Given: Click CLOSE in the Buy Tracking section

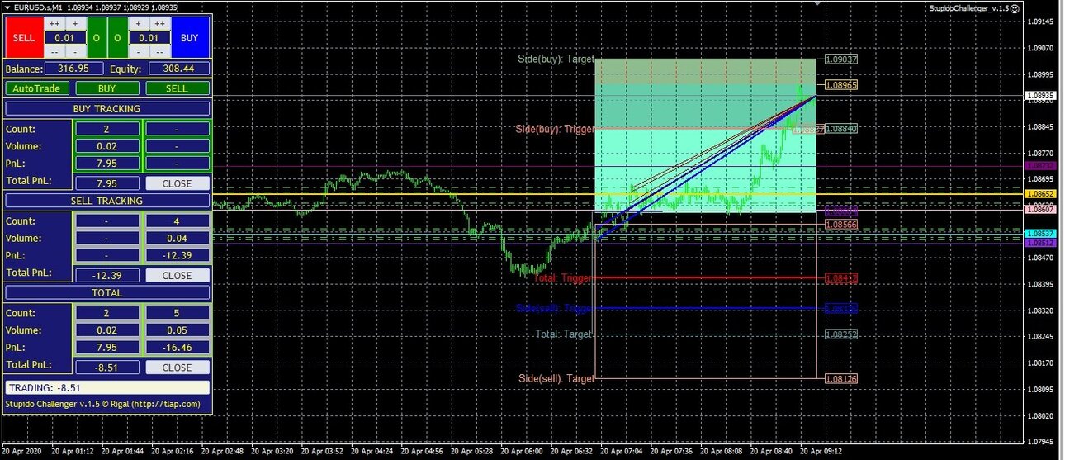Looking at the screenshot, I should 177,183.
